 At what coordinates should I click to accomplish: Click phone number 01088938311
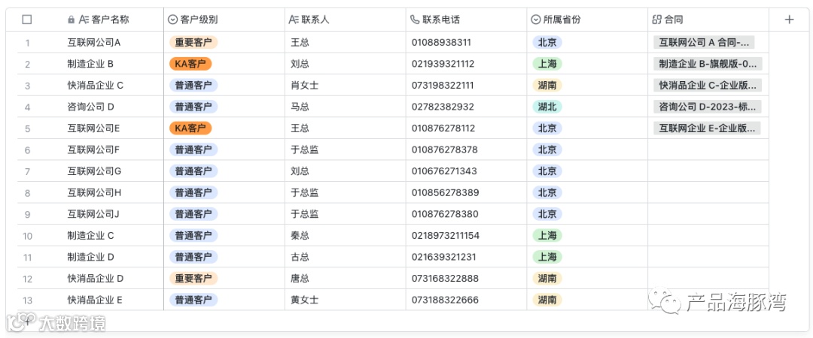point(441,43)
